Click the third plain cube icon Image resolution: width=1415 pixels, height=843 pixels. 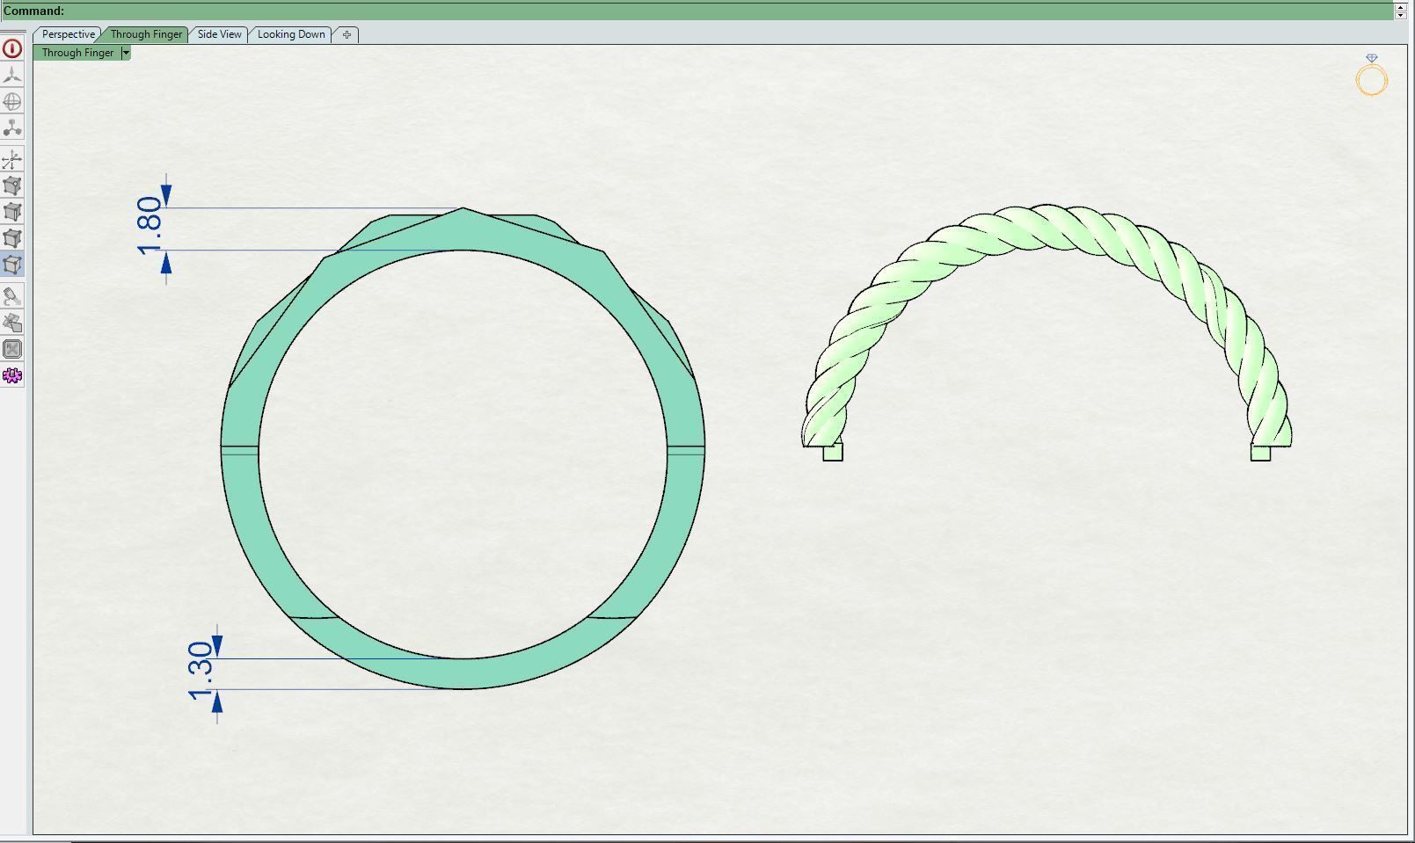click(x=12, y=238)
